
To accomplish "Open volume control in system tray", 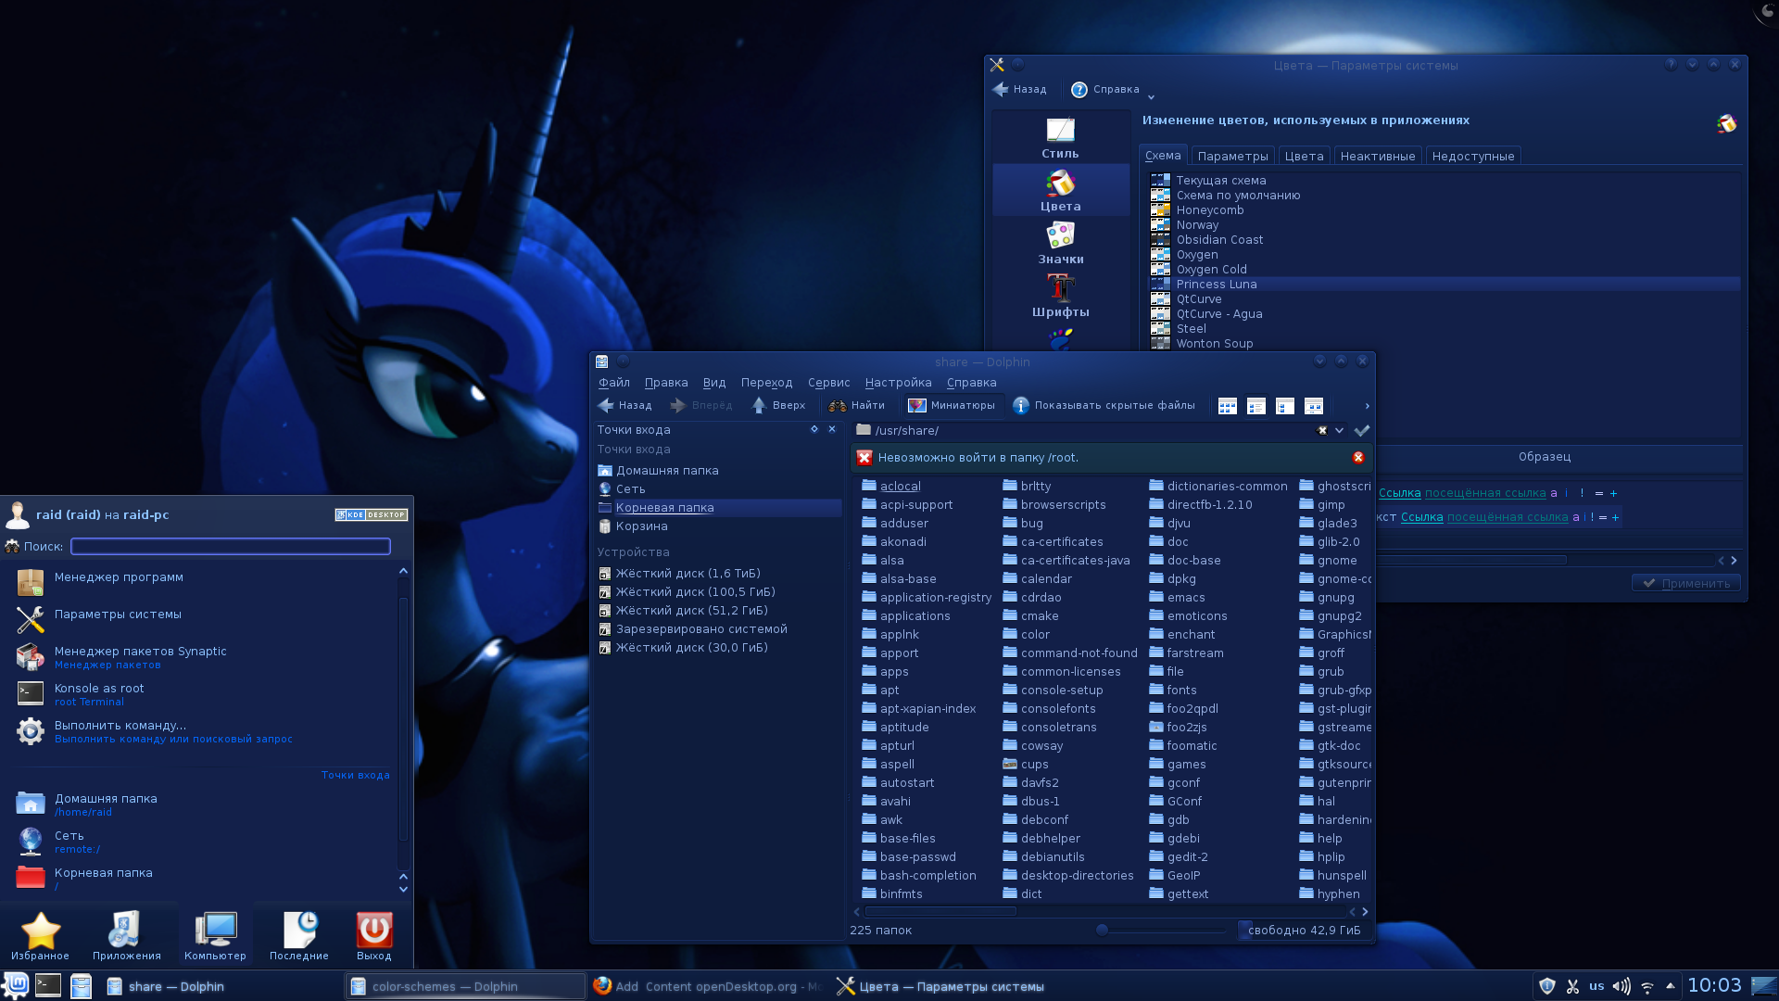I will (x=1621, y=986).
